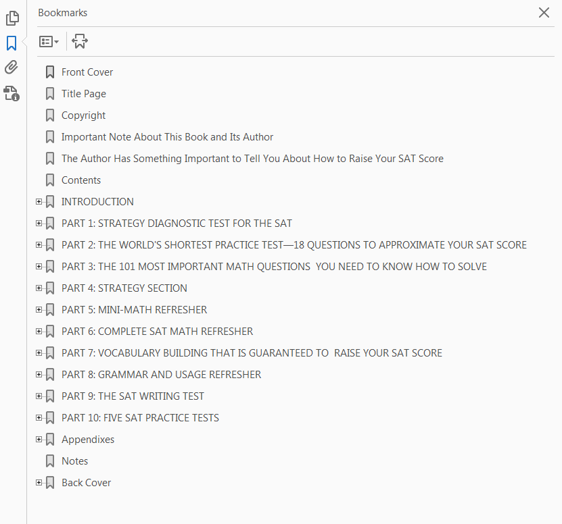562x524 pixels.
Task: Go to PART 1: STRATEGY DIAGNOSTIC TEST text
Action: [x=177, y=224]
